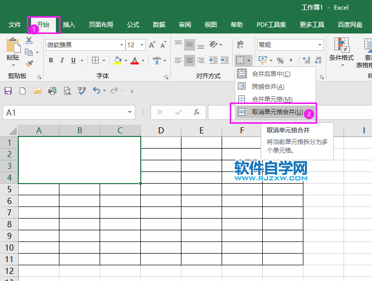Click the Insert Function fx button
This screenshot has height=281, width=372.
tap(197, 112)
